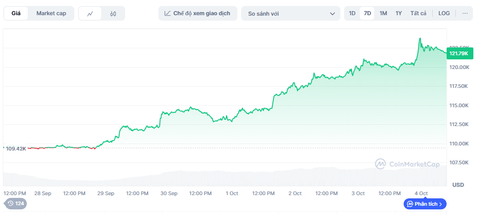Select the Market cap view
The image size is (478, 214).
coord(51,13)
